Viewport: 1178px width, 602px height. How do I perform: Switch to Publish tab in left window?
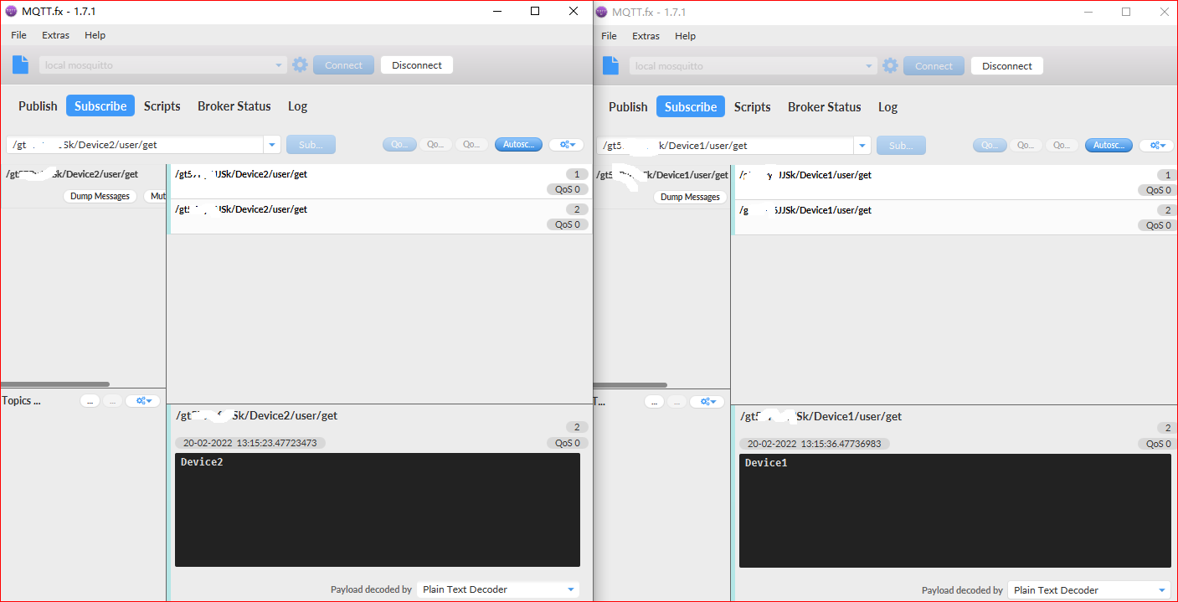(38, 106)
